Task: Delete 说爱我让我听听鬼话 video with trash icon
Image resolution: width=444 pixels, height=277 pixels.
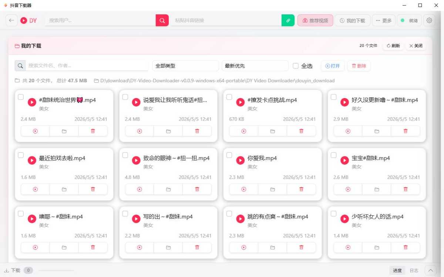Action: tap(197, 131)
